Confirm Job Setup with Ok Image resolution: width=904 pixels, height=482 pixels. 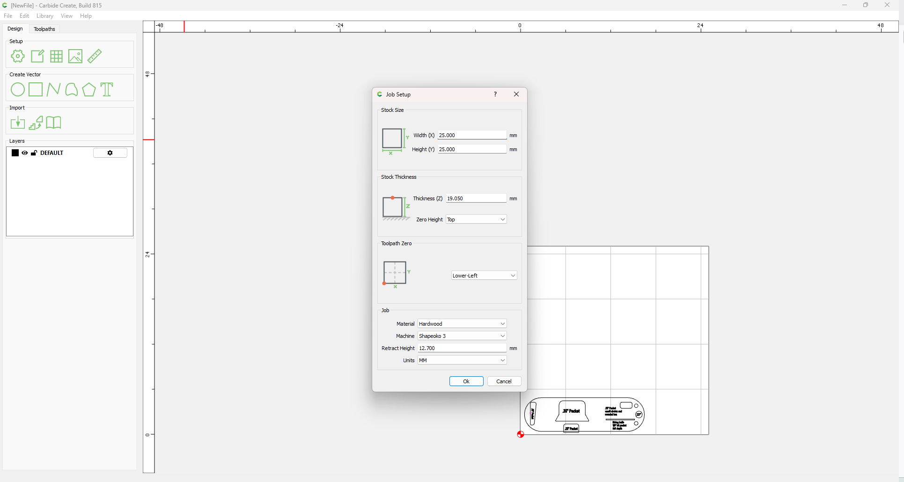(x=466, y=381)
